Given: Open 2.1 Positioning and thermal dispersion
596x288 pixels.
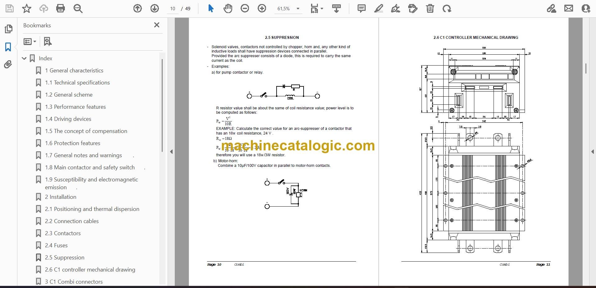Looking at the screenshot, I should (x=92, y=209).
